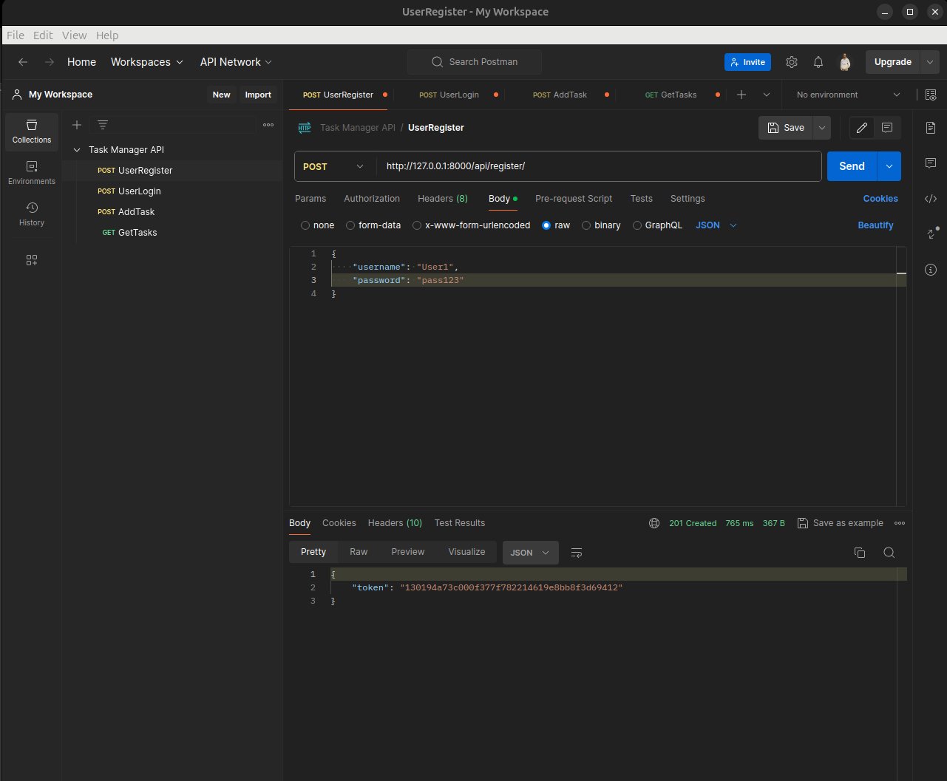
Task: Open the code snippet icon
Action: pyautogui.click(x=931, y=198)
